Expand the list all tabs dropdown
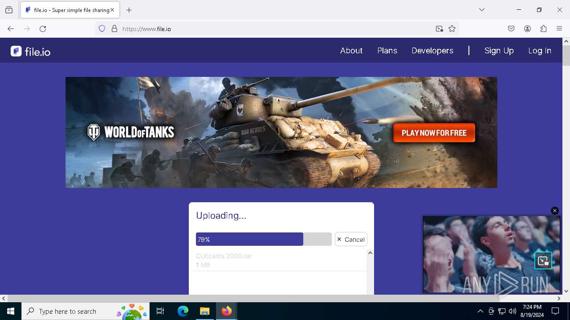The width and height of the screenshot is (570, 320). coord(482,10)
